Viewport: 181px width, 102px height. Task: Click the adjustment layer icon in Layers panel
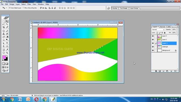[x=167, y=71]
